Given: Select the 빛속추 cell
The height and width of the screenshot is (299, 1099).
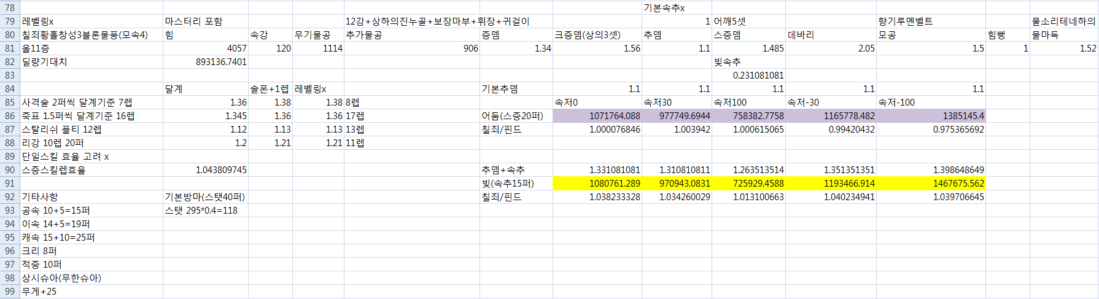Looking at the screenshot, I should pyautogui.click(x=748, y=62).
